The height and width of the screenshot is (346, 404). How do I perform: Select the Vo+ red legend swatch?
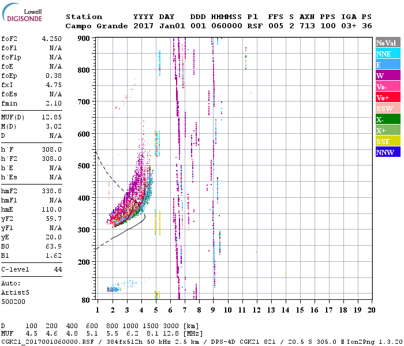pyautogui.click(x=388, y=97)
